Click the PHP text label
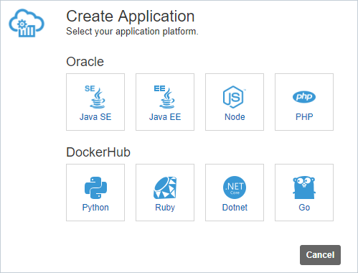 [304, 117]
